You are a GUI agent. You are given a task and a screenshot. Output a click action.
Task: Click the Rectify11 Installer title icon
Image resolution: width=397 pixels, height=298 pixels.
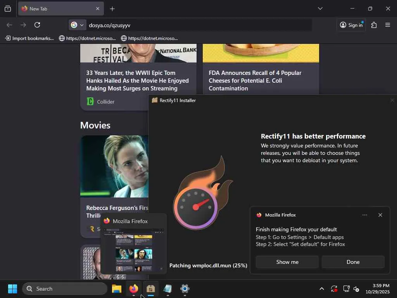pyautogui.click(x=154, y=100)
